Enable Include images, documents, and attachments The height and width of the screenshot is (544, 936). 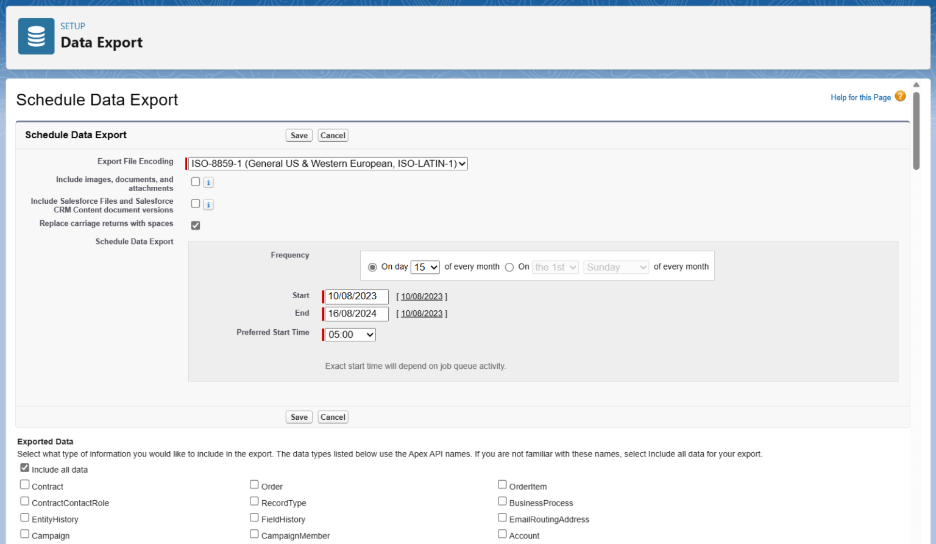click(195, 181)
